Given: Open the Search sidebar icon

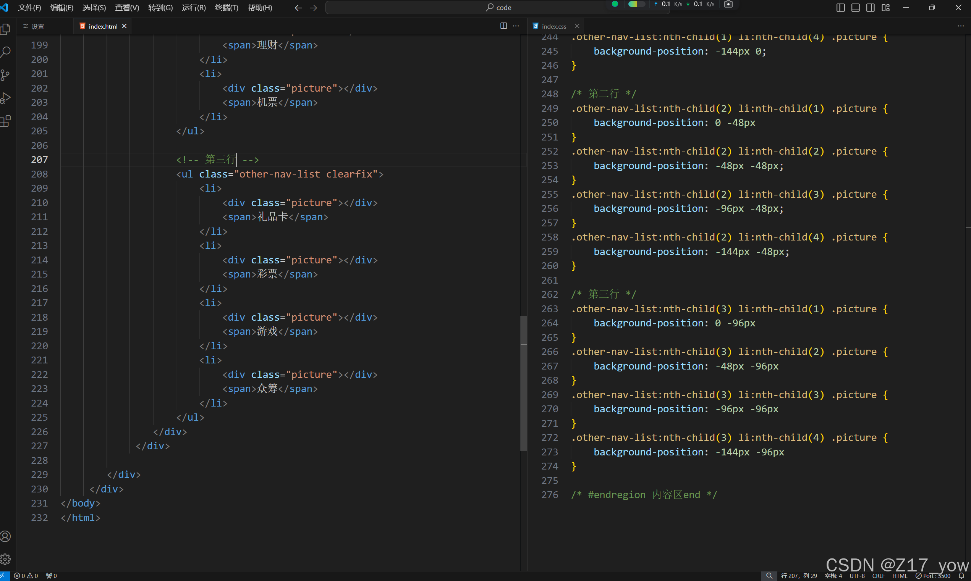Looking at the screenshot, I should tap(5, 52).
